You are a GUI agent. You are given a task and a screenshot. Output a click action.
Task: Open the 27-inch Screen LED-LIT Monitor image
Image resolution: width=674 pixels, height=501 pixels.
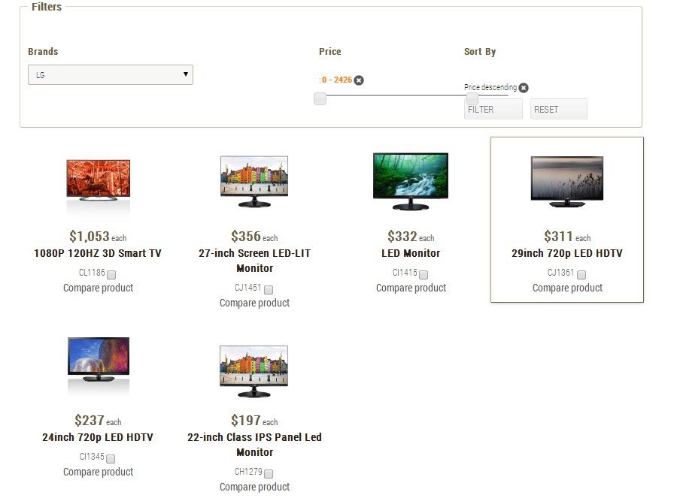[x=254, y=182]
